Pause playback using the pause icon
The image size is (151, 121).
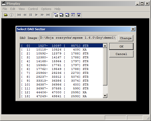(x=31, y=15)
